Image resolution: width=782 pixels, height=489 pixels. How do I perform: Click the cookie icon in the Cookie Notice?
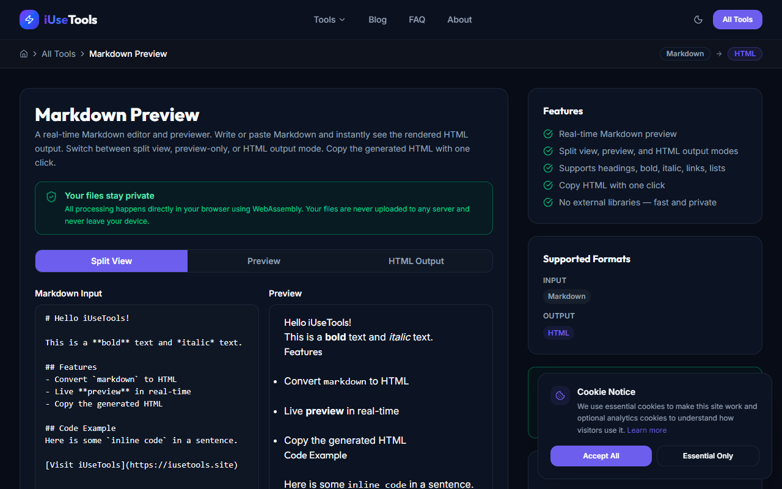(560, 395)
